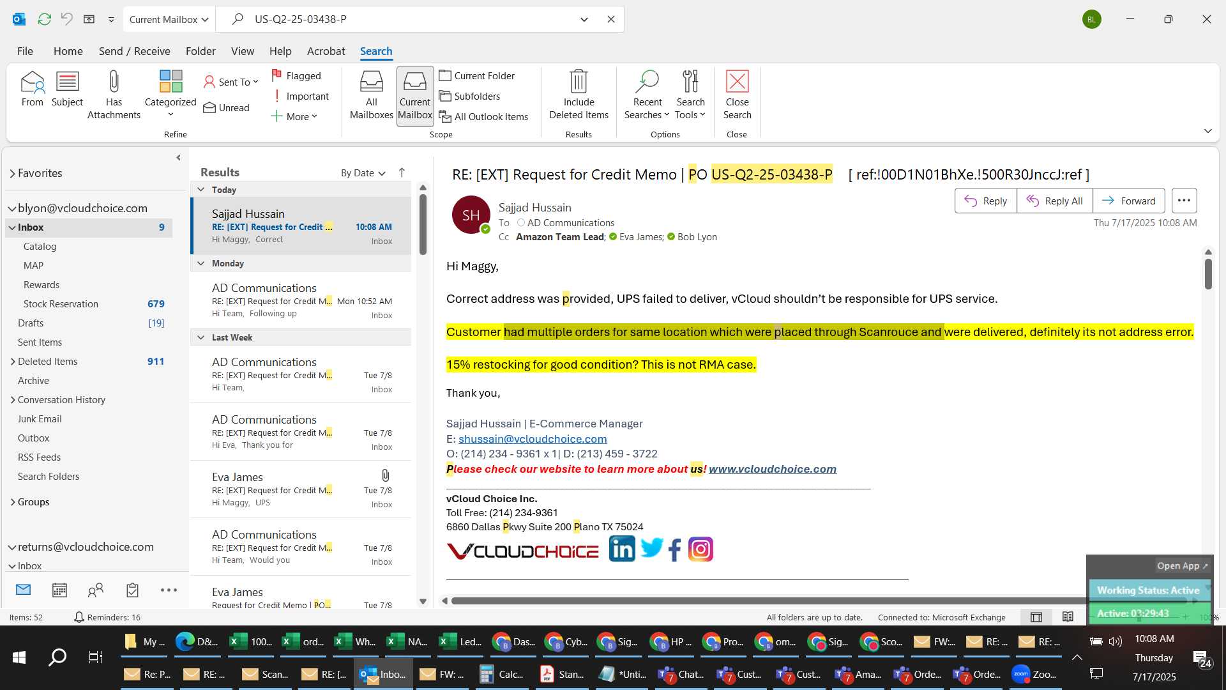Limit search scope to Current Folder
1226x690 pixels.
476,75
